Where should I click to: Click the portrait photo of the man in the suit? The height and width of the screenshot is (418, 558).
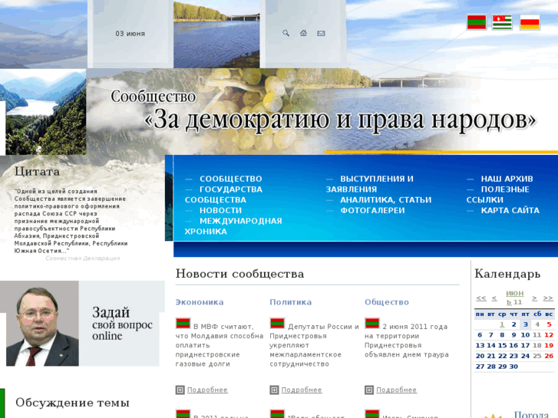pos(42,324)
